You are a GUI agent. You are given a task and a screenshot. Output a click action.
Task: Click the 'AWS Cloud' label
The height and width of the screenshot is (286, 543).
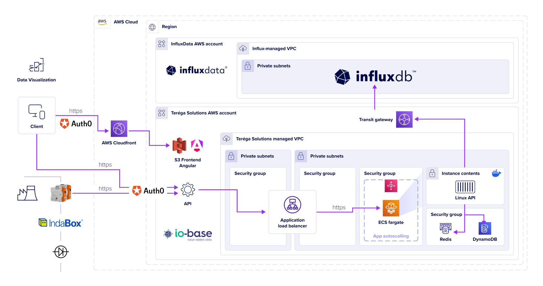coord(126,22)
